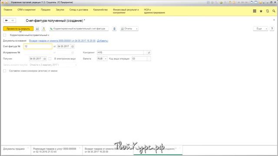Image resolution: width=278 pixels, height=156 pixels.
Task: Post the document with the toolbar icon
Action: pyautogui.click(x=43, y=29)
